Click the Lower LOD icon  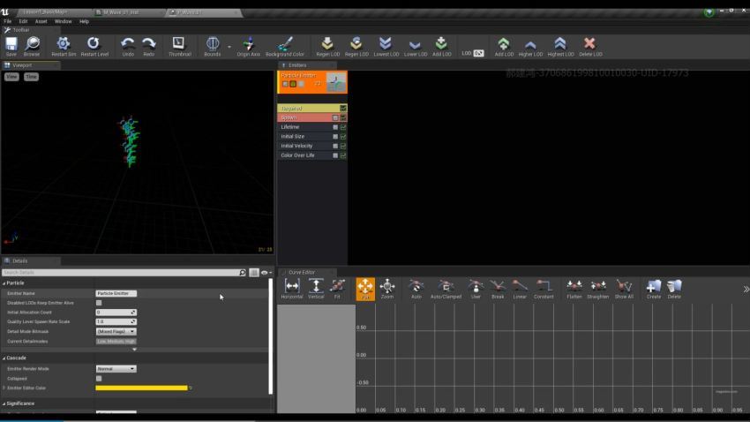416,46
